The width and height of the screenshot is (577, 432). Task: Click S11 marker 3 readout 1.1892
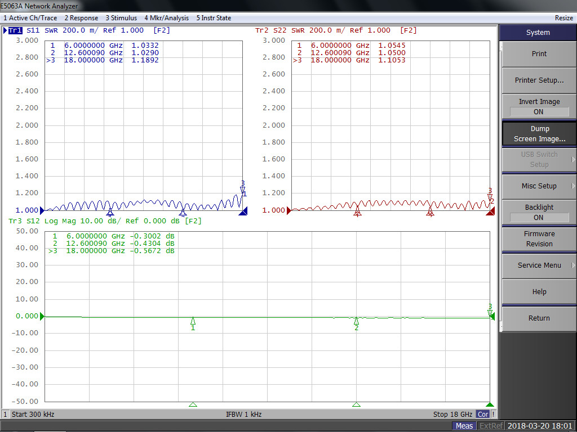(145, 60)
